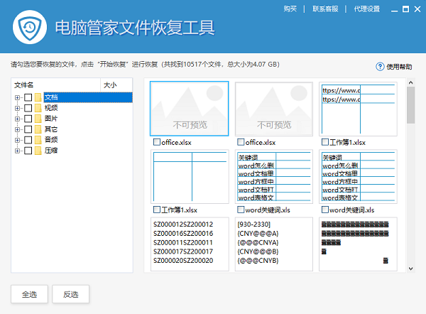The image size is (426, 314).
Task: Click the 全选 select all button
Action: (x=29, y=294)
